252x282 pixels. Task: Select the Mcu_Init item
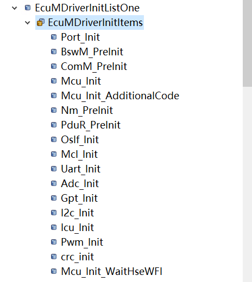coord(81,81)
